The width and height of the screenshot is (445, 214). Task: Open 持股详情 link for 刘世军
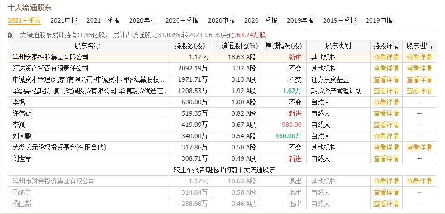(386, 158)
